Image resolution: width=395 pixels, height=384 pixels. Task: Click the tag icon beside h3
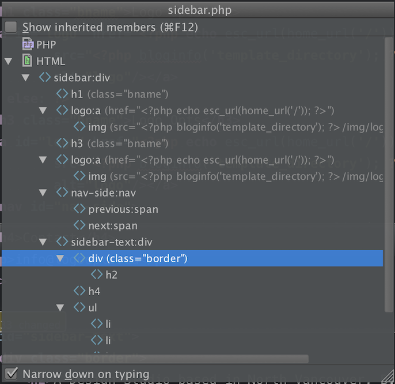tap(62, 143)
